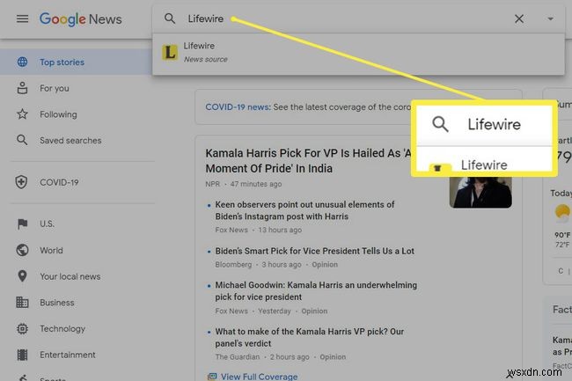Open the hamburger main menu
This screenshot has width=572, height=381.
pos(22,18)
